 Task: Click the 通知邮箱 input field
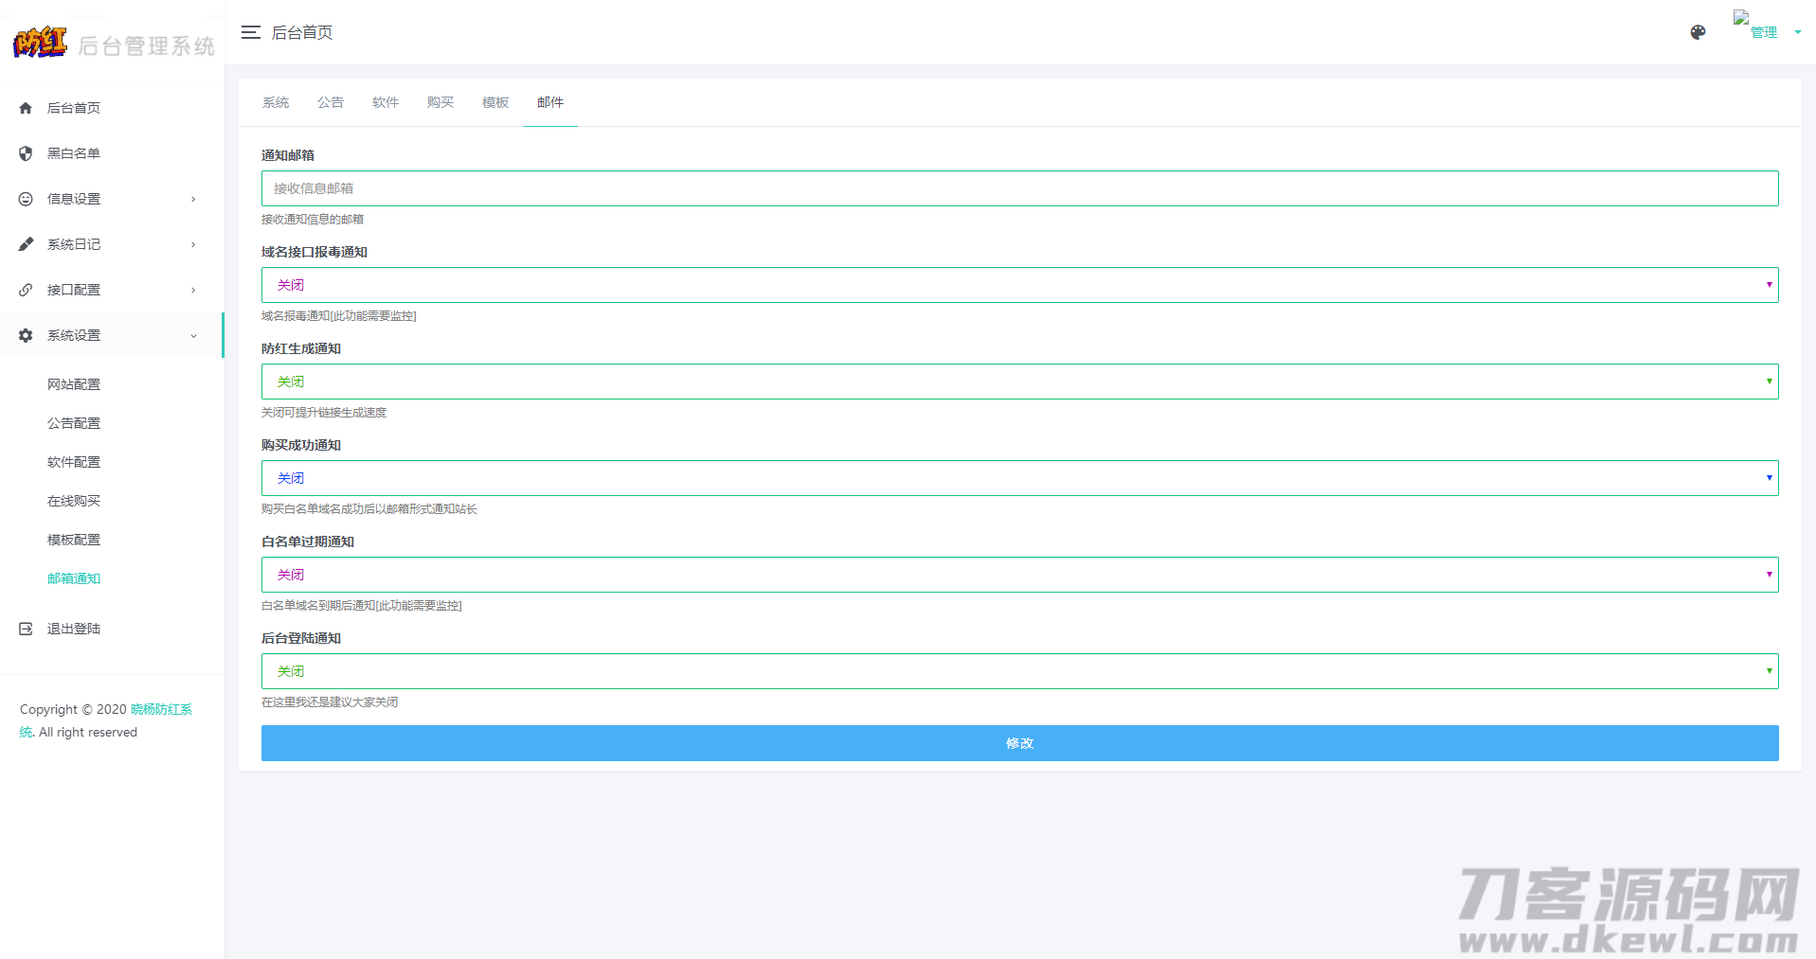[x=1019, y=188]
